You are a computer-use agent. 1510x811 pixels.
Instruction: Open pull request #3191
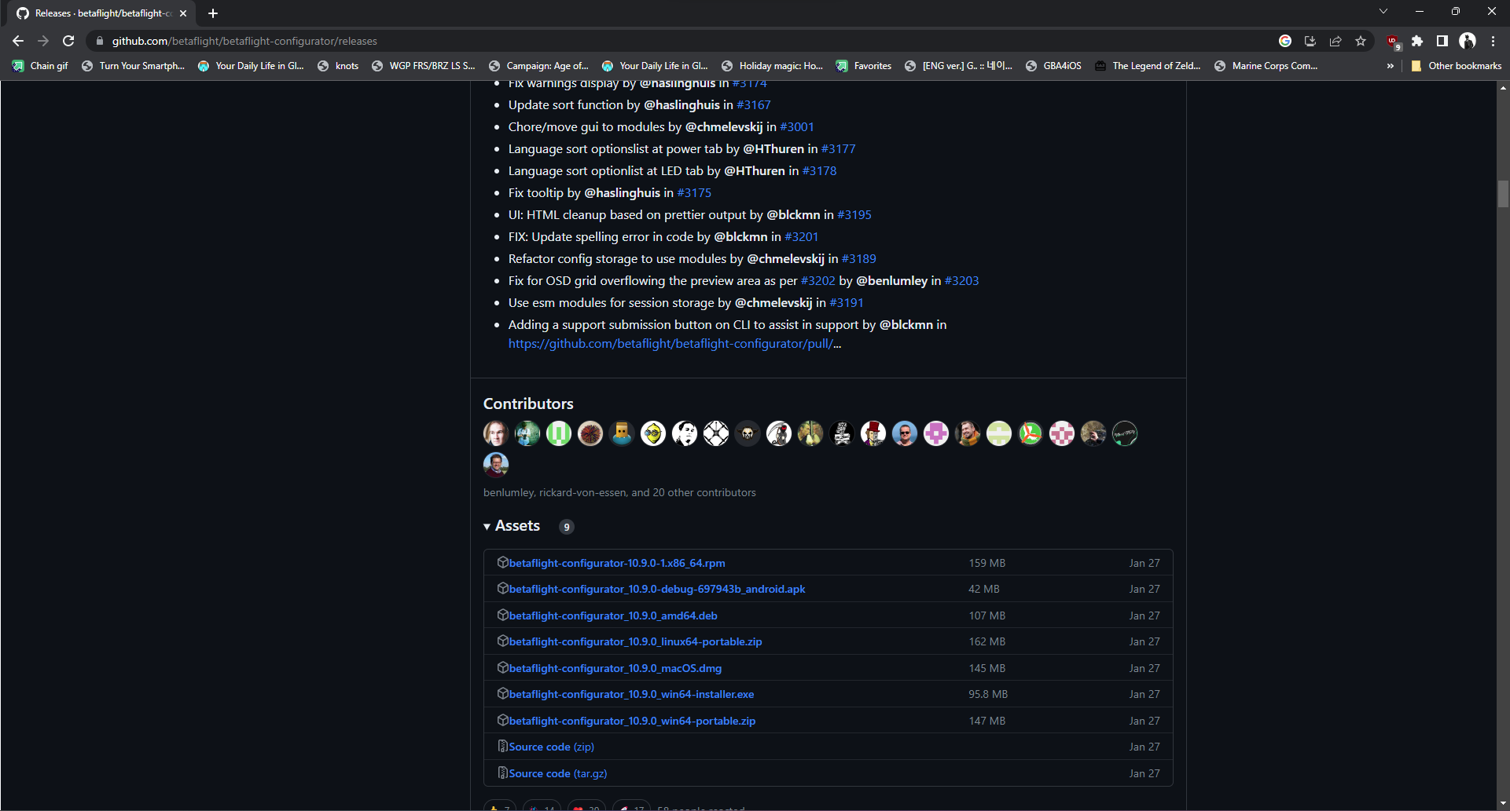pos(847,302)
